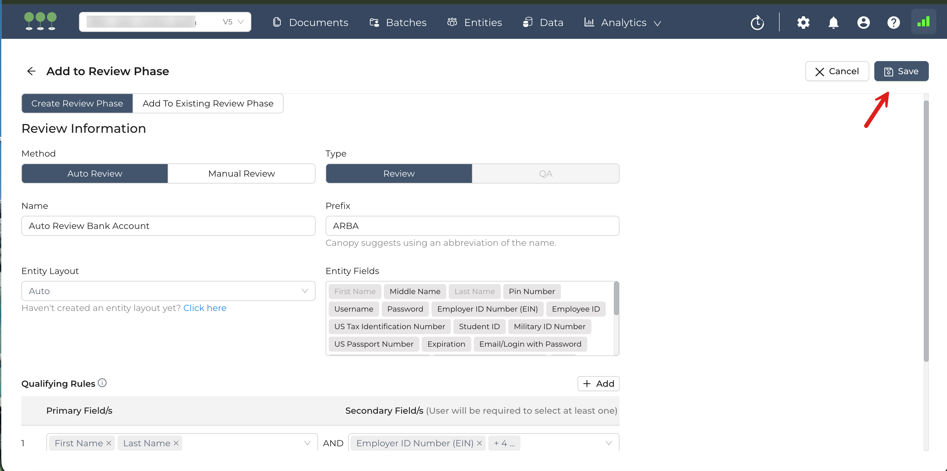The height and width of the screenshot is (471, 947).
Task: Select Manual Review method
Action: tap(241, 173)
